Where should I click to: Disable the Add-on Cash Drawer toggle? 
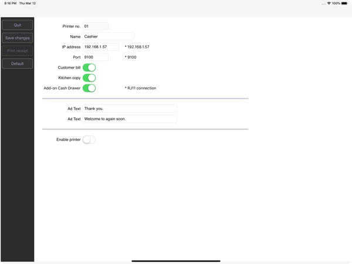(89, 88)
